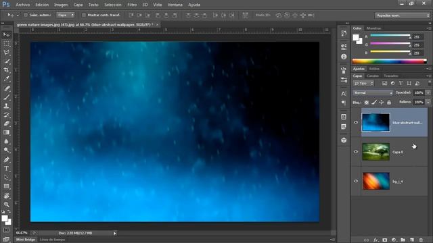Select the Rectangular Marquee tool
433x243 pixels.
tap(6, 43)
